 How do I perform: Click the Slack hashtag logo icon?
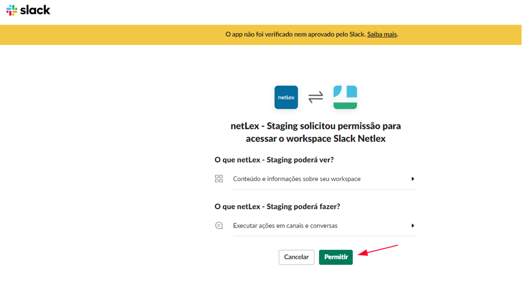point(12,10)
